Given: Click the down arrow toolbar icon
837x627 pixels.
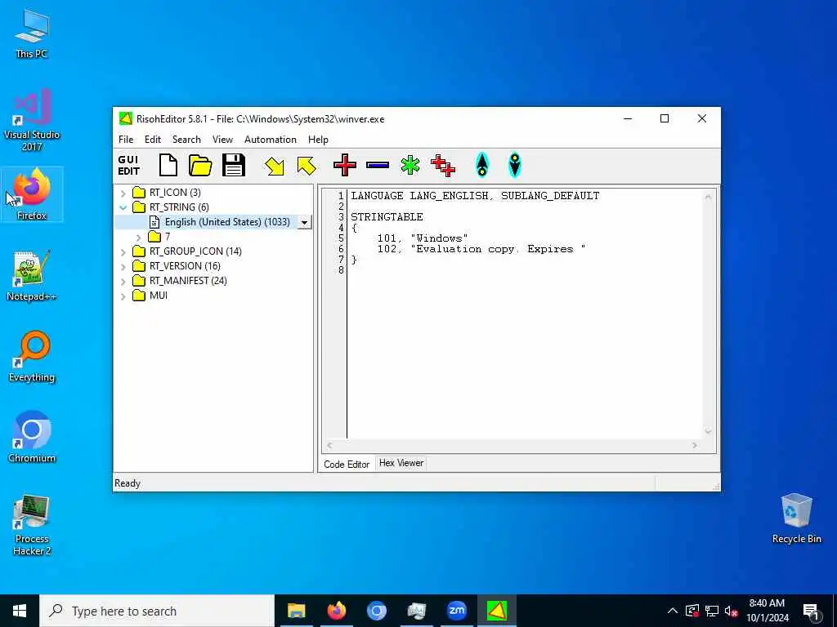Looking at the screenshot, I should [515, 165].
